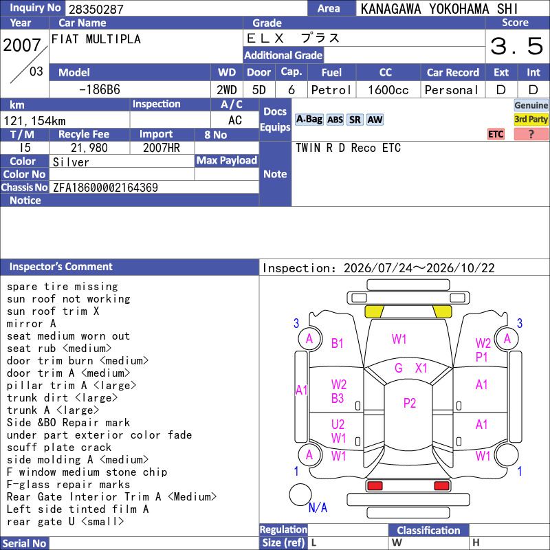Click the P1 damage mark on diagram
Image resolution: width=550 pixels, height=550 pixels.
pos(482,357)
